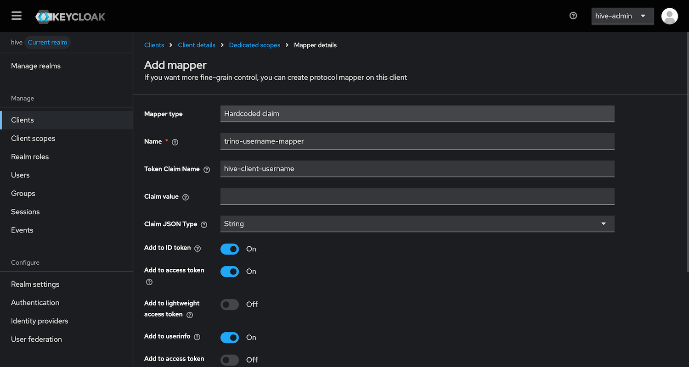
Task: Click the Keycloak logo
Action: (x=70, y=17)
